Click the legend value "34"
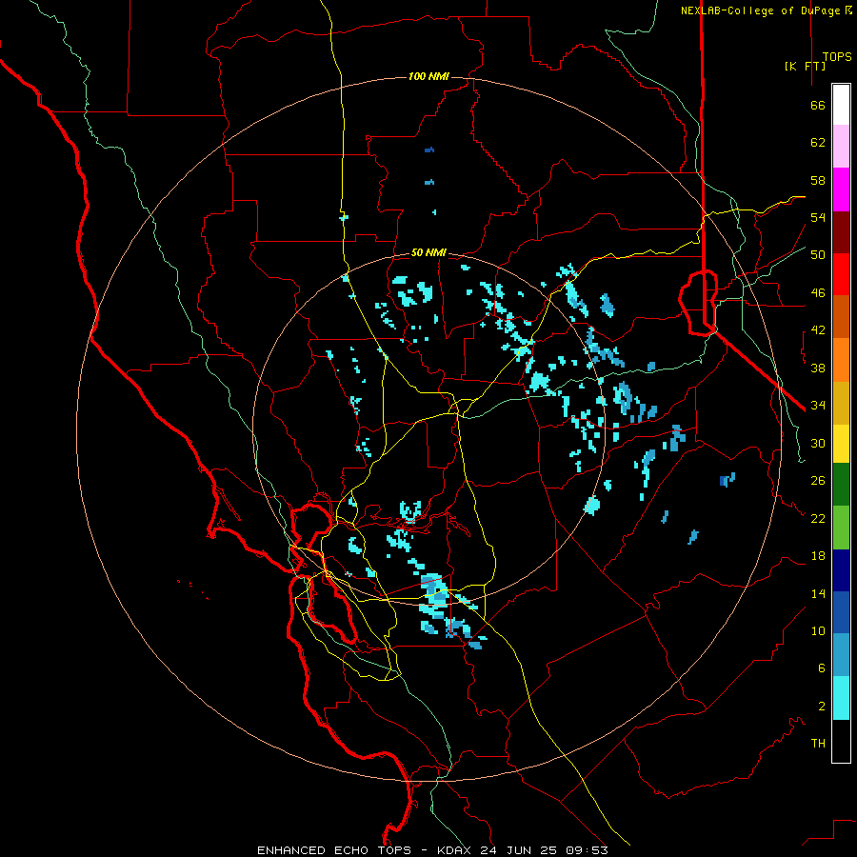857x857 pixels. (818, 406)
